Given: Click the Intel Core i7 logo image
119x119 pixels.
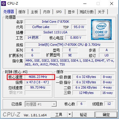Looking at the screenshot, I should (x=101, y=30).
